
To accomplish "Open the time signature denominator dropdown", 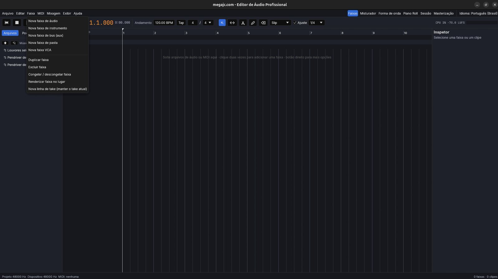I will point(208,23).
